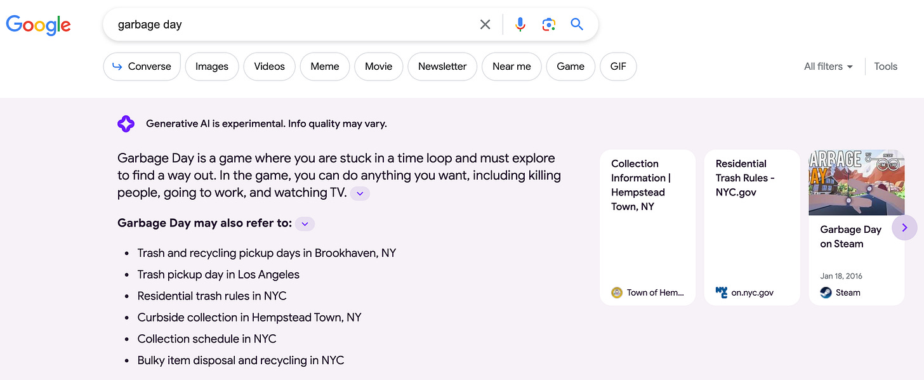The width and height of the screenshot is (924, 380).
Task: Click the NYC favicon beside on.nyc.gov
Action: (x=722, y=292)
